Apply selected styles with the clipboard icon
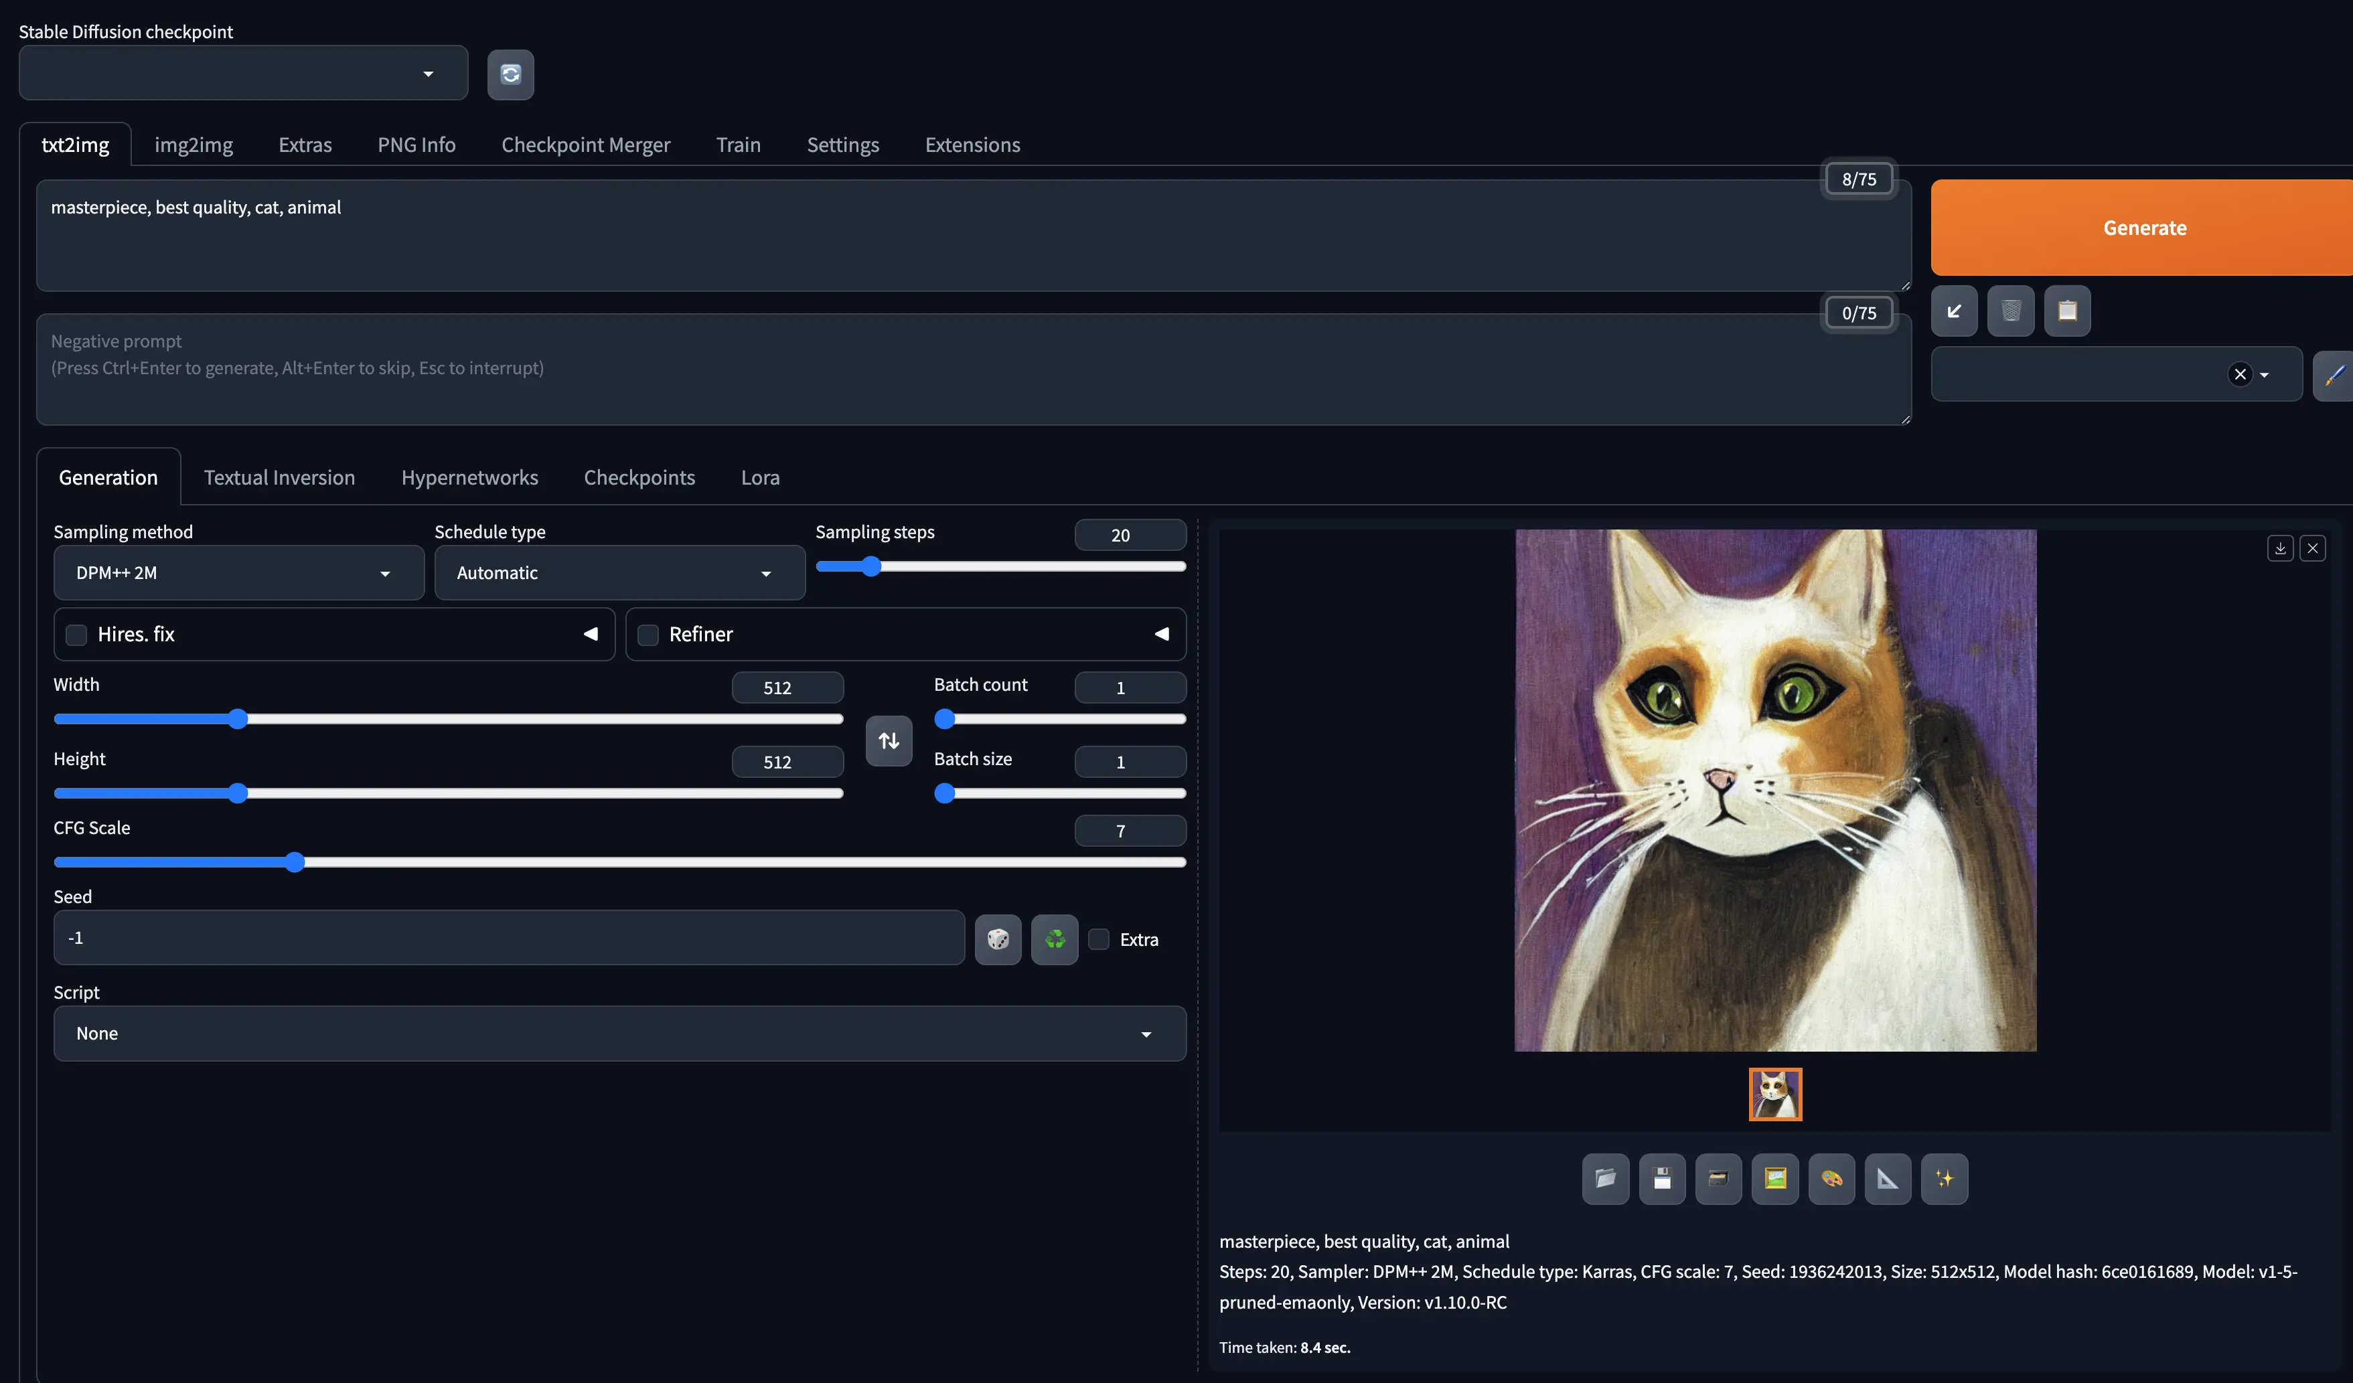Screen dimensions: 2353x1383 [x=2067, y=311]
